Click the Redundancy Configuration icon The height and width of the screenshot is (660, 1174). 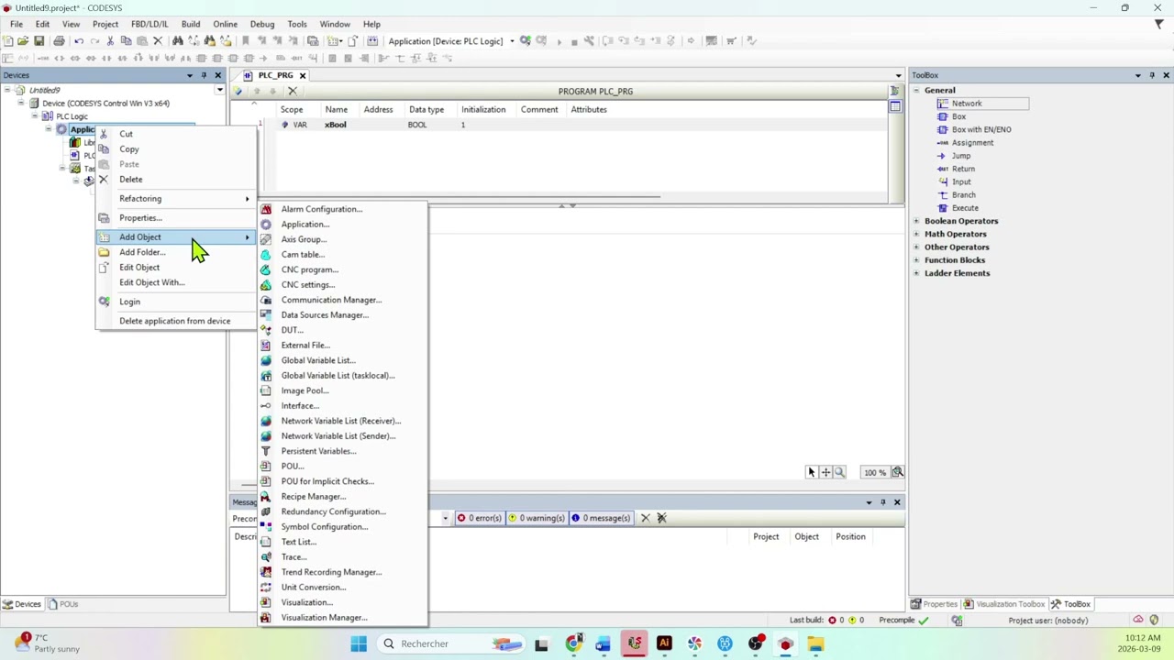coord(266,511)
